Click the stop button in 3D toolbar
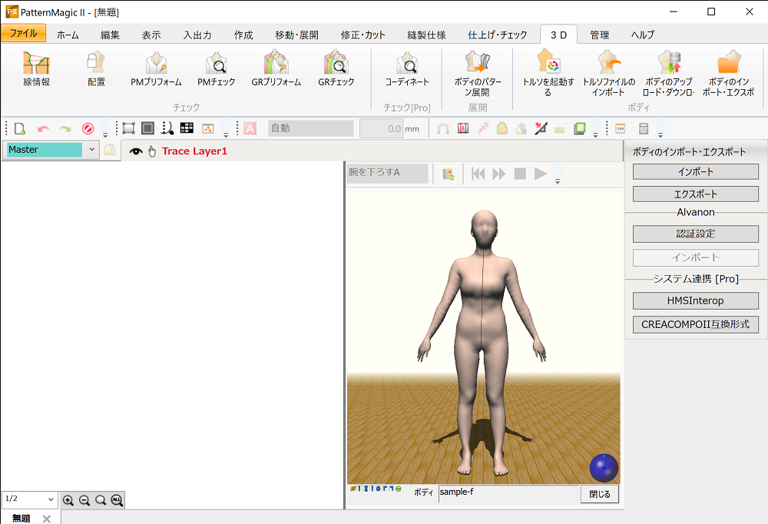Image resolution: width=768 pixels, height=524 pixels. 520,174
